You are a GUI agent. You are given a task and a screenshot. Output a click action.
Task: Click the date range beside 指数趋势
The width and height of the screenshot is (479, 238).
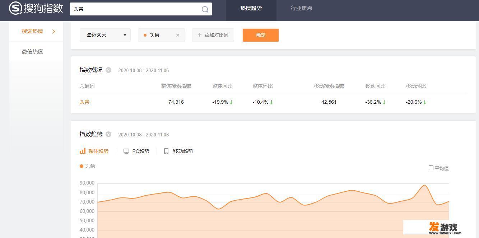[143, 135]
